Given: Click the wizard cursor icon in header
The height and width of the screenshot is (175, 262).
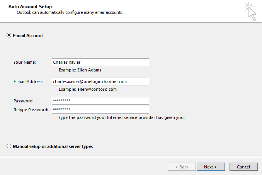Looking at the screenshot, I should pyautogui.click(x=250, y=11).
